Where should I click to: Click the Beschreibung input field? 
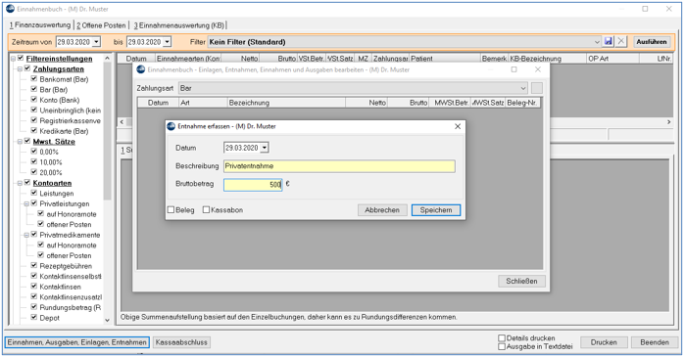click(x=339, y=166)
